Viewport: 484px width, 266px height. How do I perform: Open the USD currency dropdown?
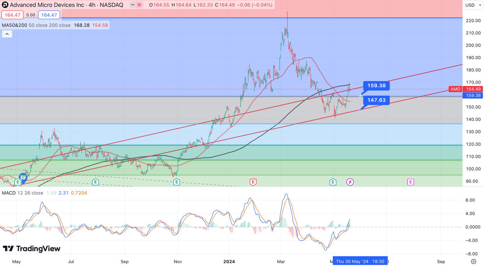(473, 5)
